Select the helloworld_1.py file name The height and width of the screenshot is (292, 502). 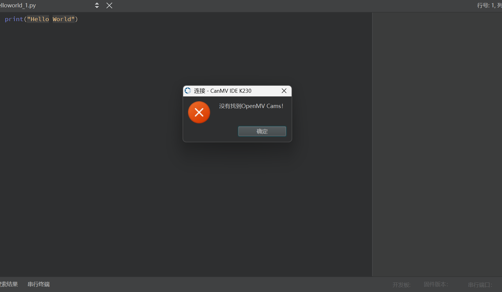coord(18,6)
